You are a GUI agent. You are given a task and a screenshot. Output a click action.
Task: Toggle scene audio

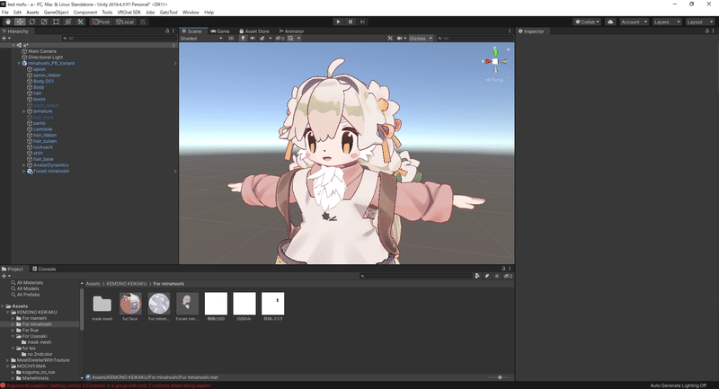pyautogui.click(x=253, y=39)
